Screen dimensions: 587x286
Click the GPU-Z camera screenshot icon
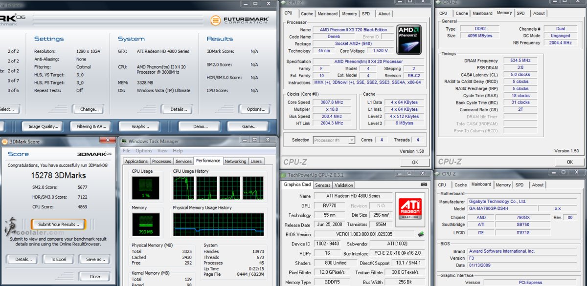pyautogui.click(x=424, y=185)
